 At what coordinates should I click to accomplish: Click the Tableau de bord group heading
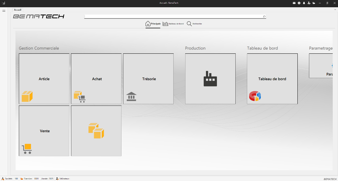click(262, 48)
